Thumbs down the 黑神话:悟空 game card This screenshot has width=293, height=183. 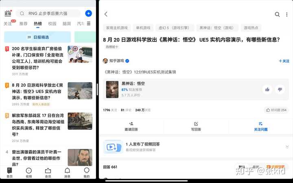[280, 89]
